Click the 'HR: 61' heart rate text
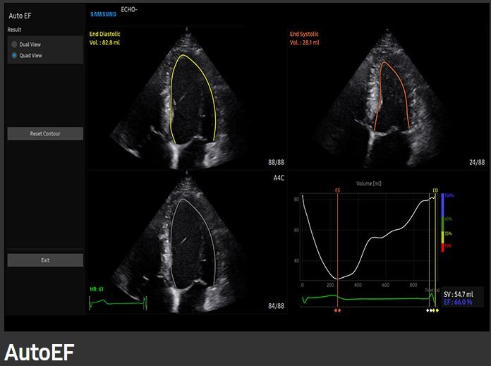491x366 pixels. point(97,289)
